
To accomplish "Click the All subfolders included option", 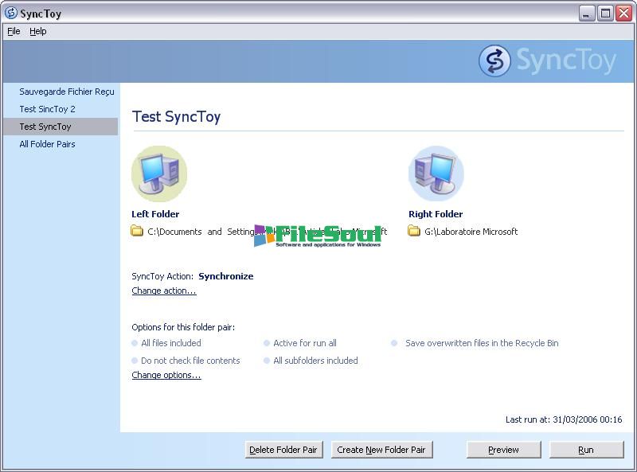I will click(x=311, y=361).
